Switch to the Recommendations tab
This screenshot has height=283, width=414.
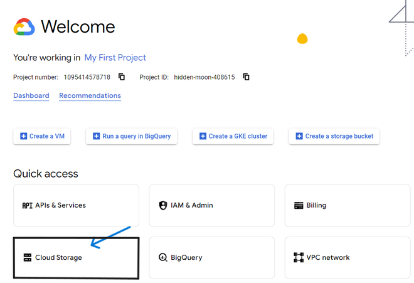point(90,96)
